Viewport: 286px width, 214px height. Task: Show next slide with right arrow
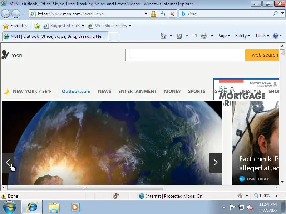(216, 163)
